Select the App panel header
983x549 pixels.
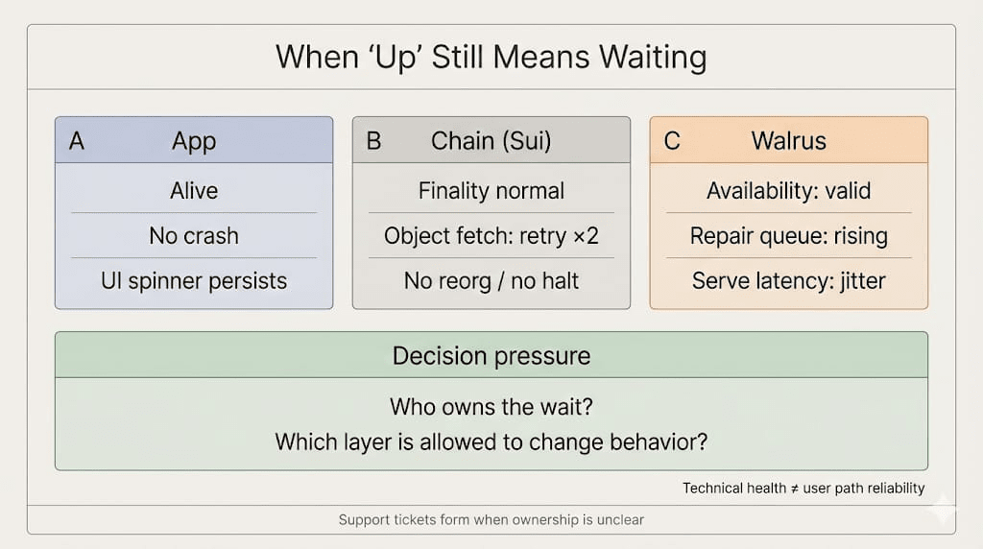point(194,141)
